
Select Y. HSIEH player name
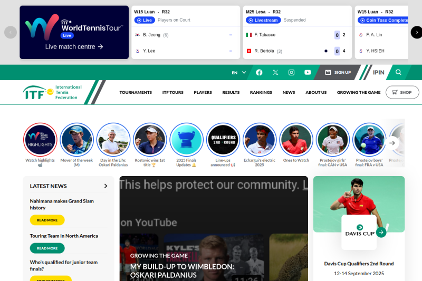click(x=375, y=51)
